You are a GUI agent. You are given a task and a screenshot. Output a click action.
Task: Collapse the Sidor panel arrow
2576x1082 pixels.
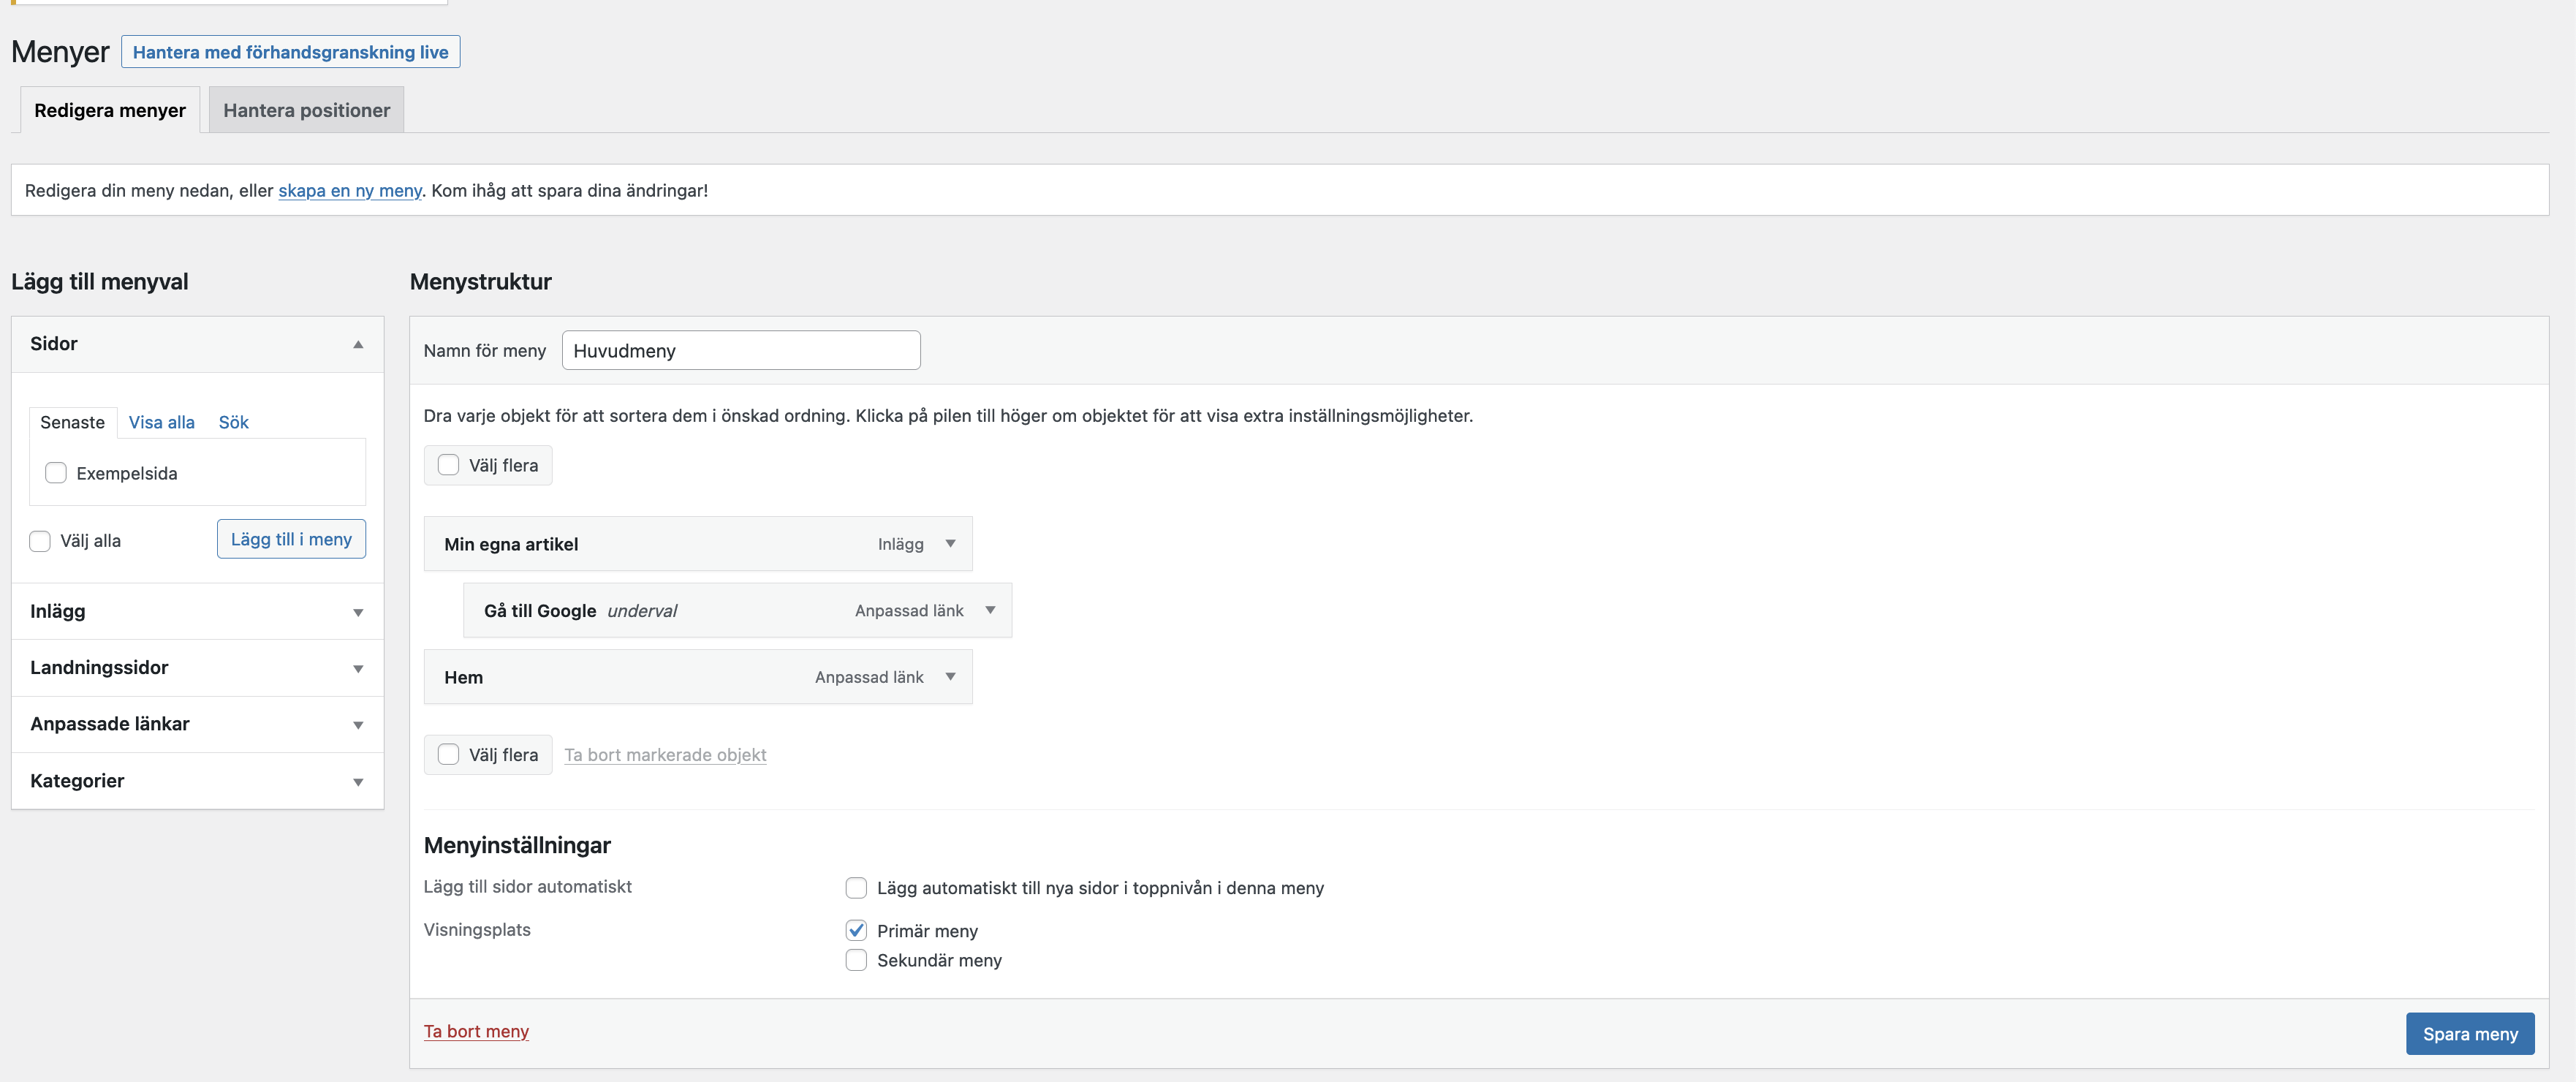(358, 344)
